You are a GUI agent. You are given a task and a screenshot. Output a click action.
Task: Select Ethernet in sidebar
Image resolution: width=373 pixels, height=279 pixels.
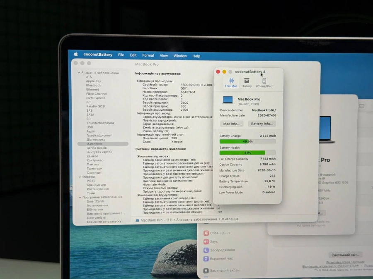click(x=92, y=89)
